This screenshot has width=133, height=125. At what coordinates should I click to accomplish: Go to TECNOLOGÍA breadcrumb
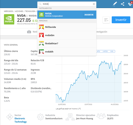[x=30, y=11]
